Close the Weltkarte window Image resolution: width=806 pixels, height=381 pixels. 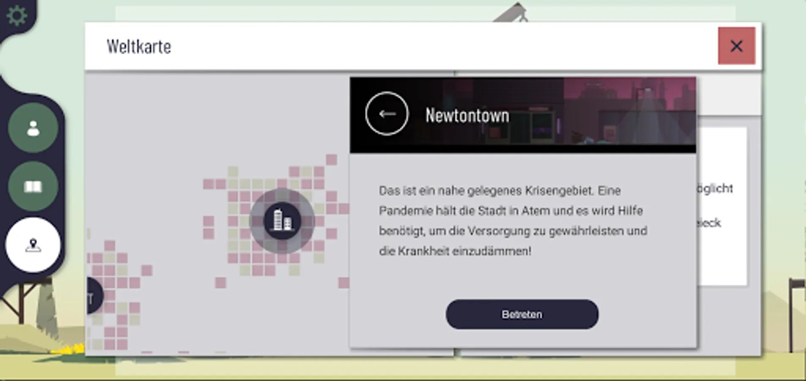tap(737, 46)
